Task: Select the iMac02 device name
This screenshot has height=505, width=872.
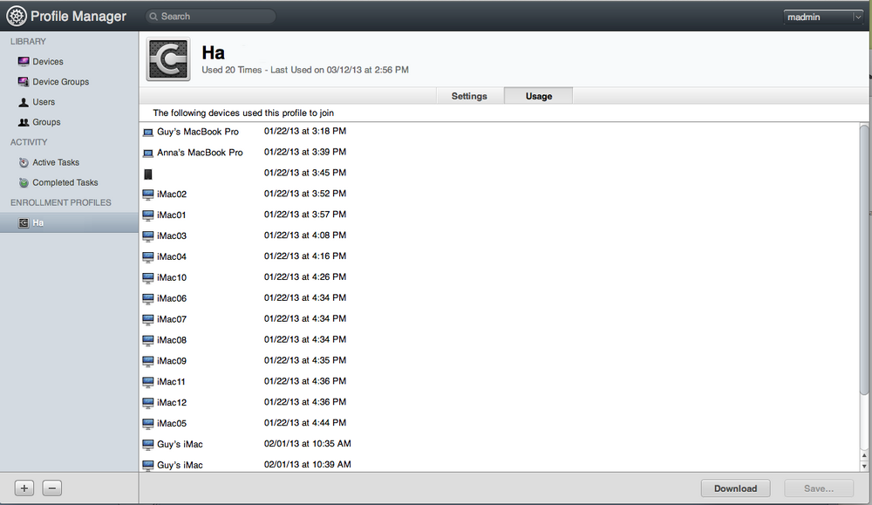Action: [x=171, y=194]
